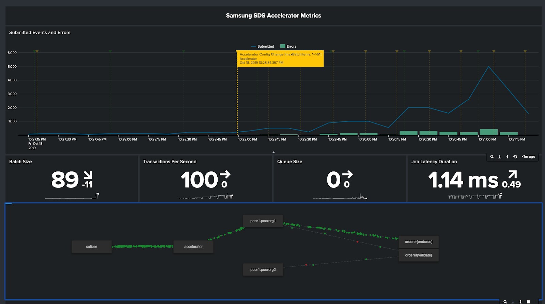Click annotation marker just before 10:30:00 PM
545x304 pixels.
365,52
